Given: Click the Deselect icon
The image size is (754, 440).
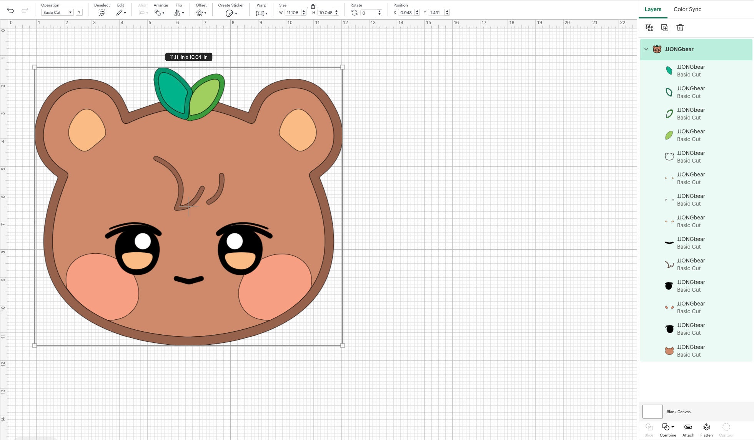Looking at the screenshot, I should [102, 13].
